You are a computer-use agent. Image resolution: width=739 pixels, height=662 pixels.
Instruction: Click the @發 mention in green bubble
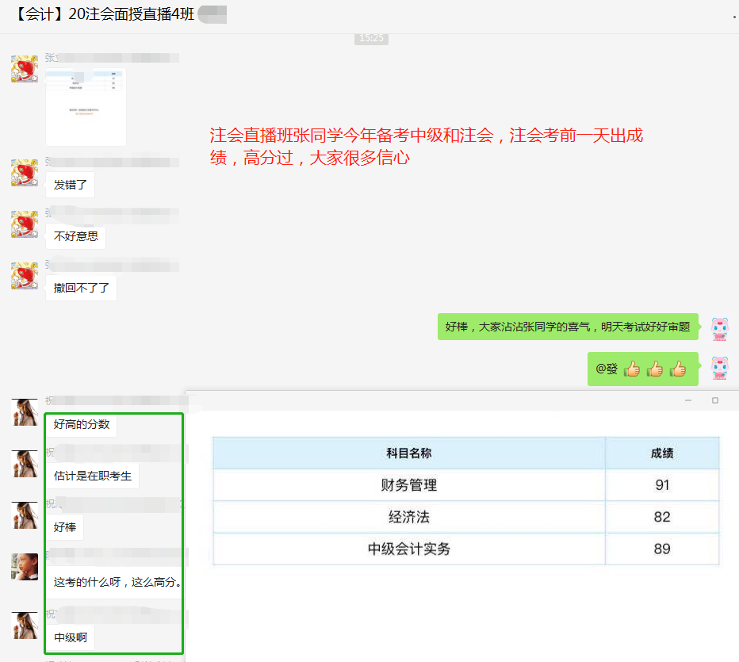pos(609,369)
